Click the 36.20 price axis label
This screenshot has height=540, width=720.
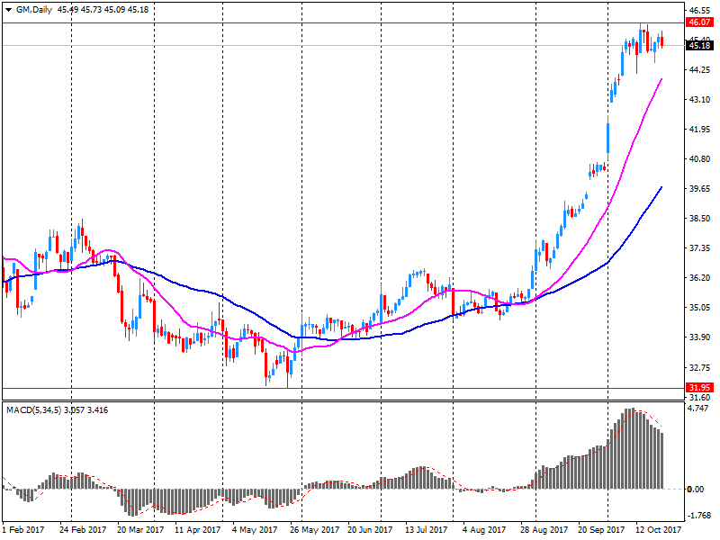click(x=699, y=278)
